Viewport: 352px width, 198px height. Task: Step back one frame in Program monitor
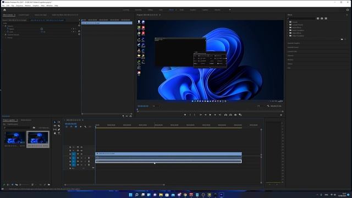click(205, 115)
